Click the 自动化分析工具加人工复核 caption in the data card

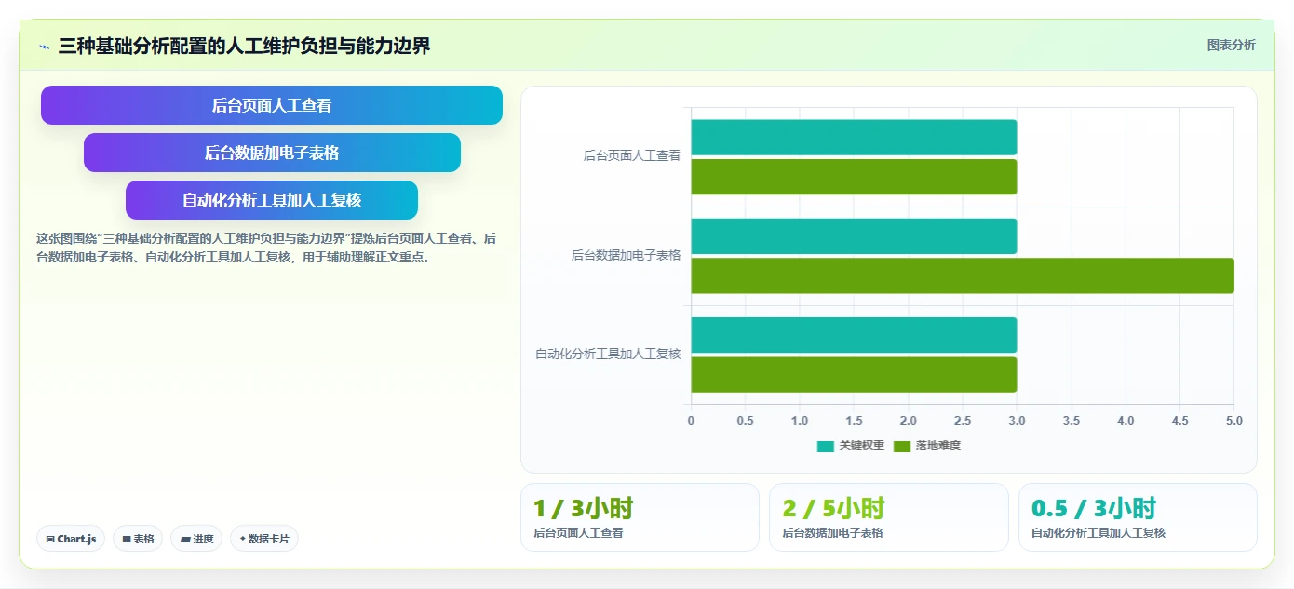(1099, 533)
